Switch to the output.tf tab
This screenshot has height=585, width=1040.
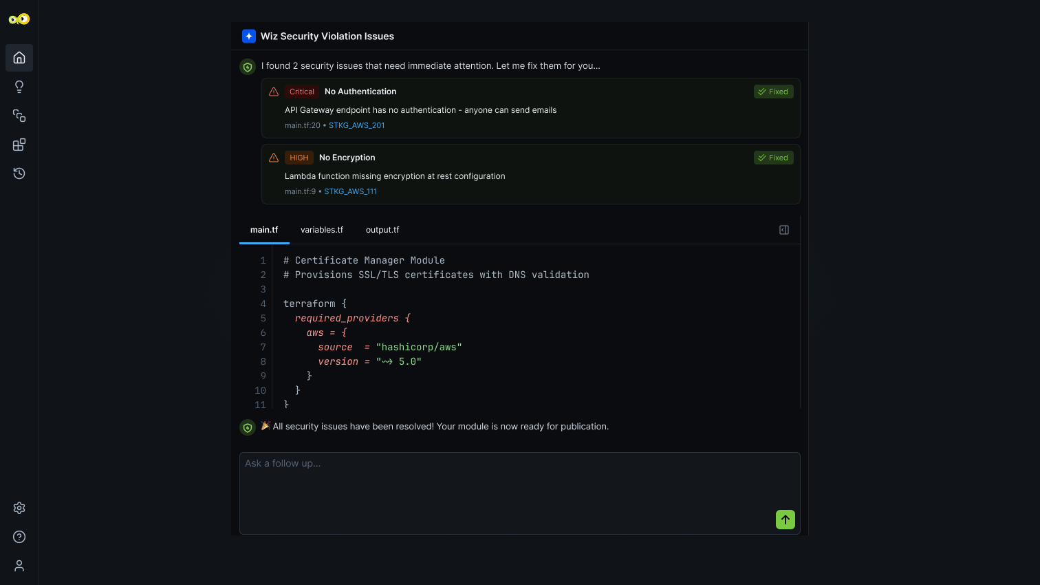tap(382, 230)
